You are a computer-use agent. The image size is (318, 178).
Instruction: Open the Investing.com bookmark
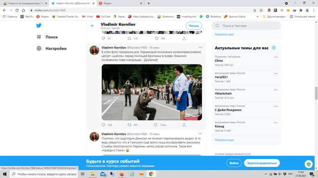point(187,17)
